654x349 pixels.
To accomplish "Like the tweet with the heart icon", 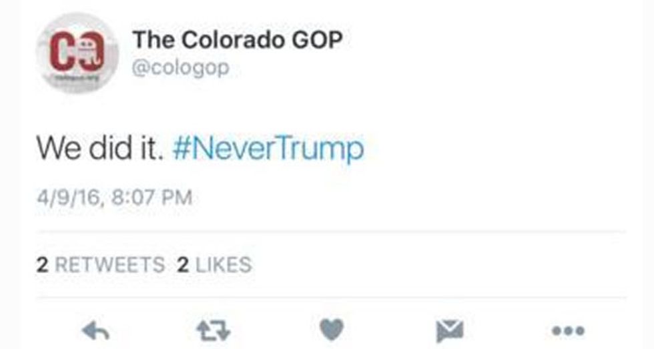I will (332, 330).
